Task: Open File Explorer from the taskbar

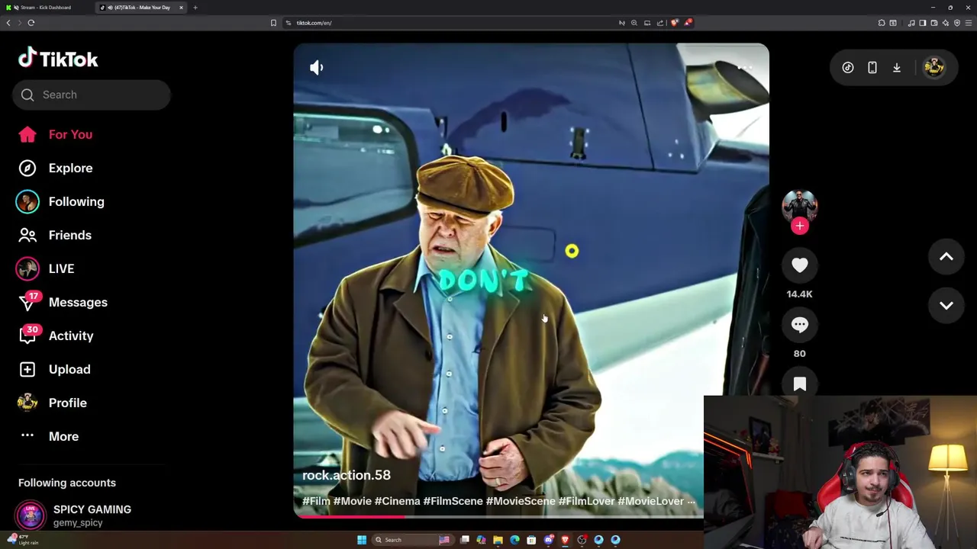Action: click(x=498, y=540)
